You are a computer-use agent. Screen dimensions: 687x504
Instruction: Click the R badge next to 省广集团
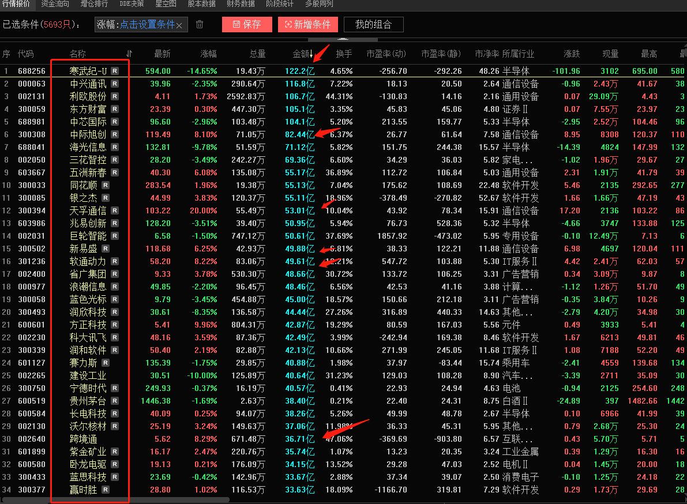pyautogui.click(x=114, y=274)
